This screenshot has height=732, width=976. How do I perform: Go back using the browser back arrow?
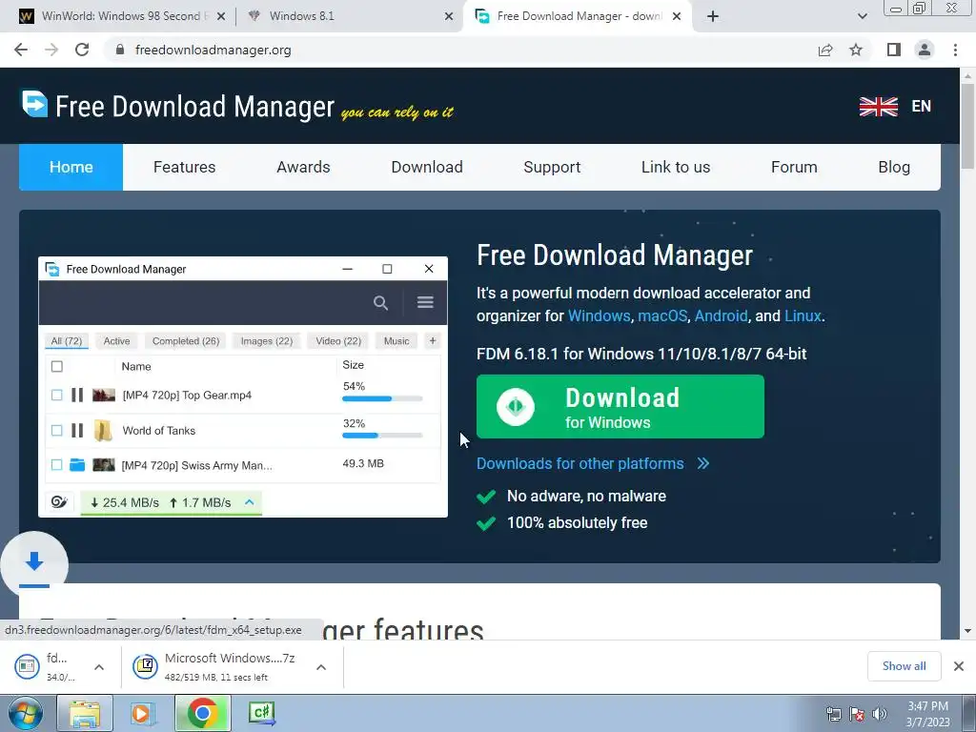click(21, 50)
